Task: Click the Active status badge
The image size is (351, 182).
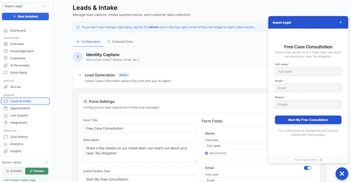Action: pos(123,75)
